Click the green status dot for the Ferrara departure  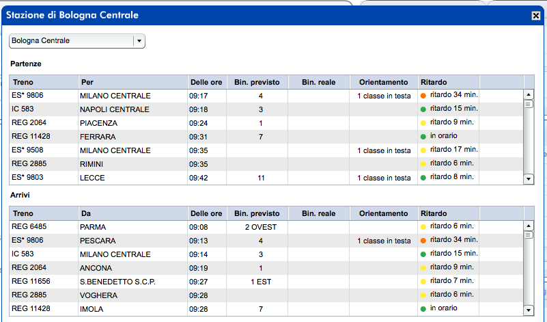coord(423,137)
